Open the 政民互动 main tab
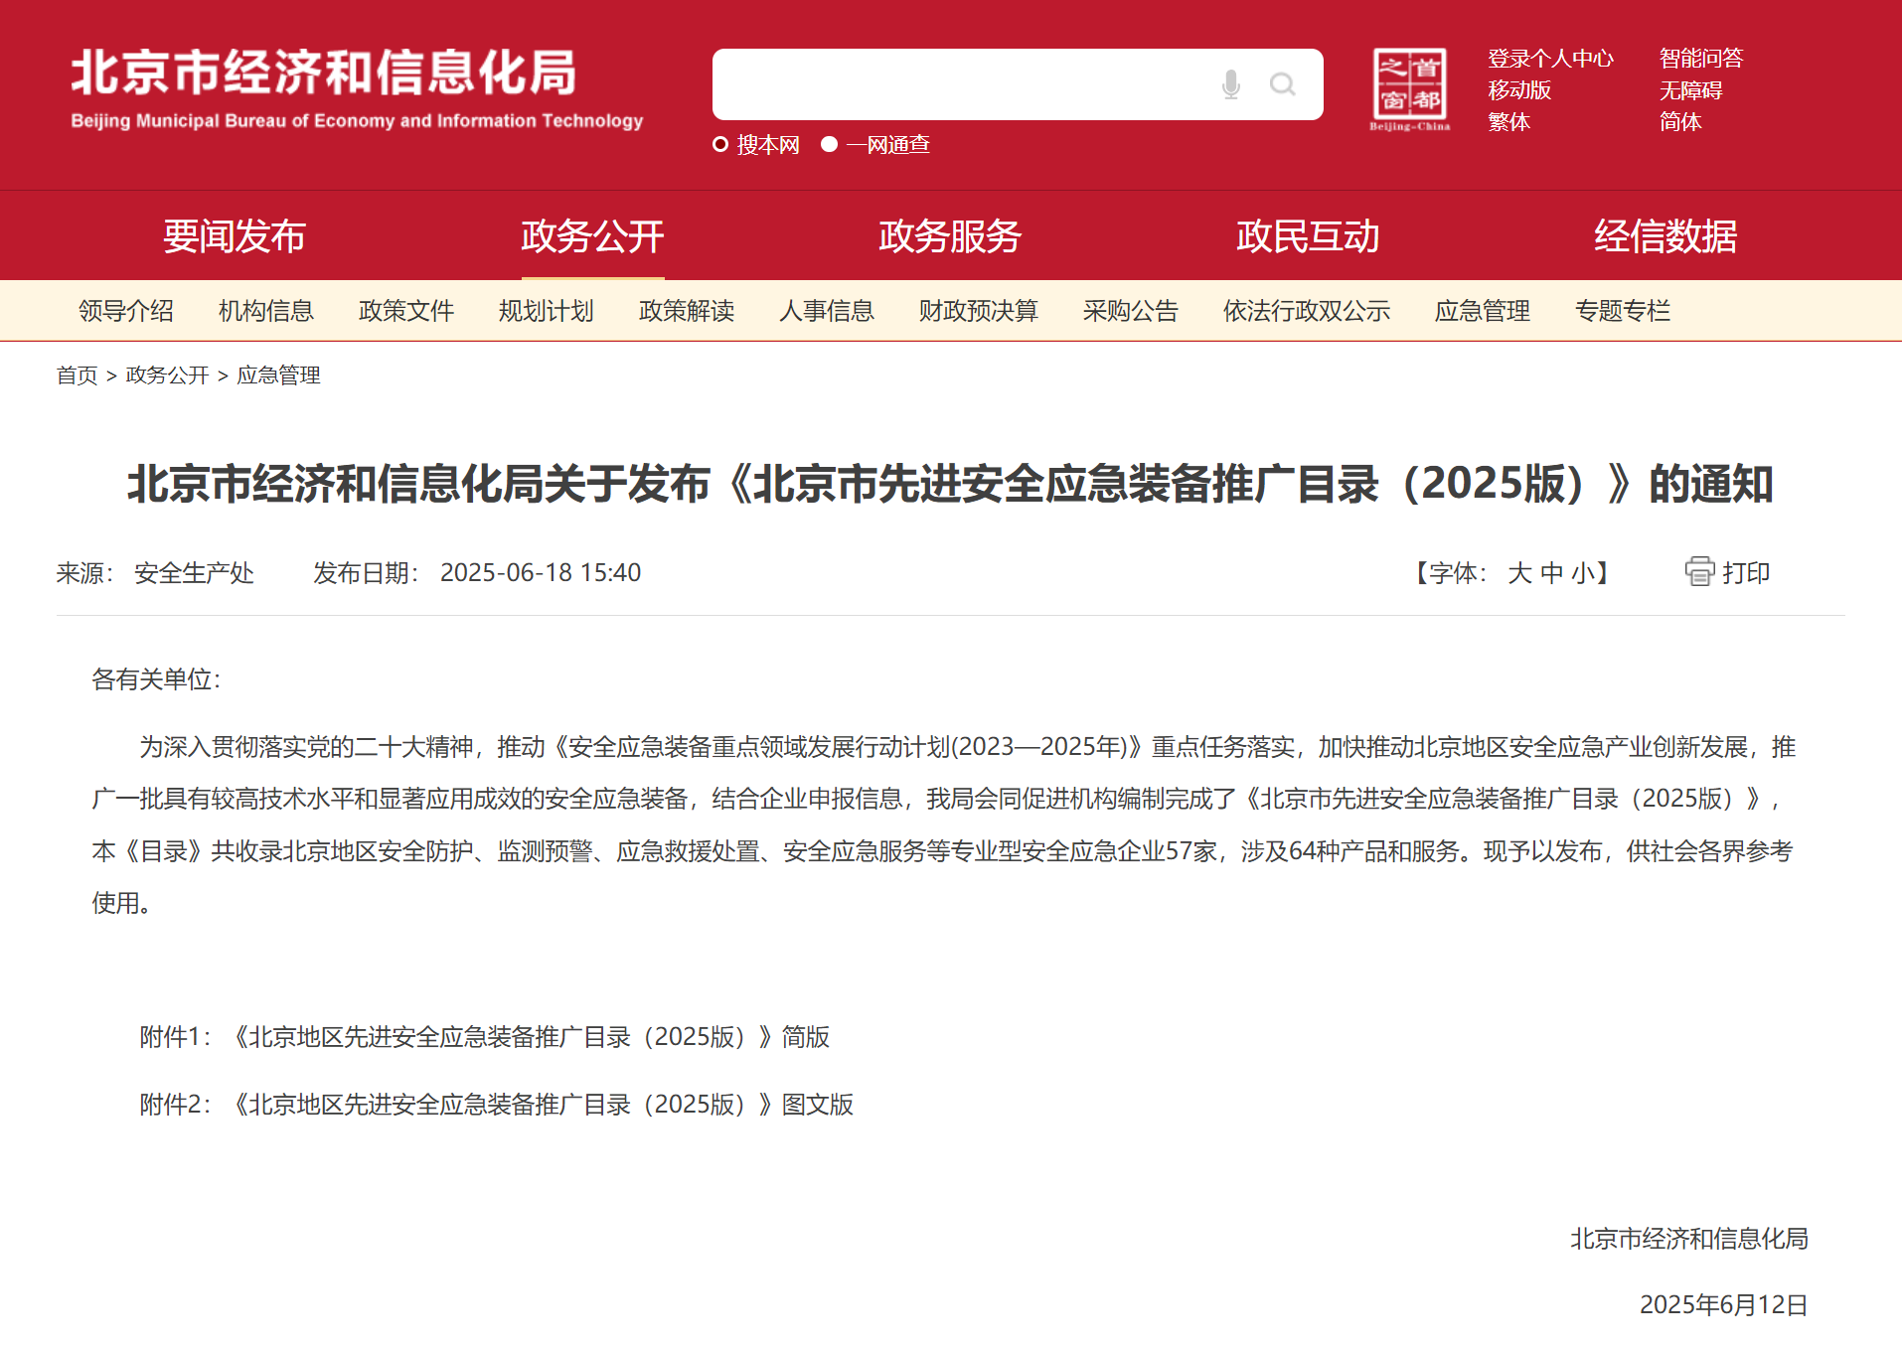 pyautogui.click(x=1308, y=236)
